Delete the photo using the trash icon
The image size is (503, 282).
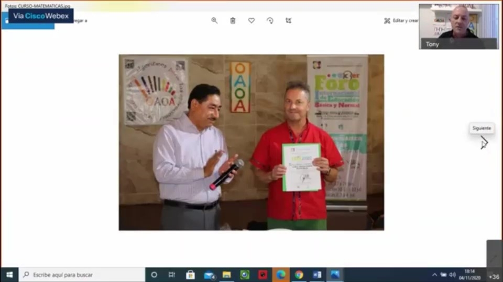click(233, 20)
